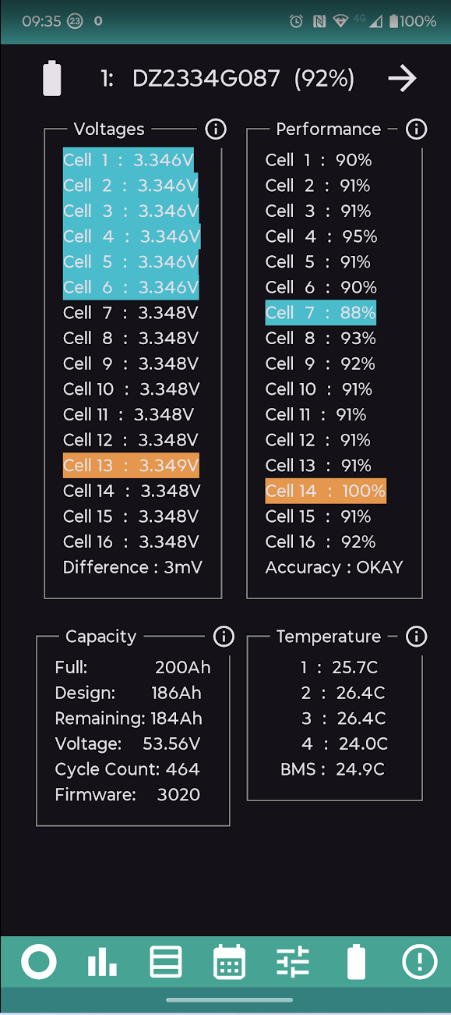Select the battery tab in bottom bar

[356, 962]
